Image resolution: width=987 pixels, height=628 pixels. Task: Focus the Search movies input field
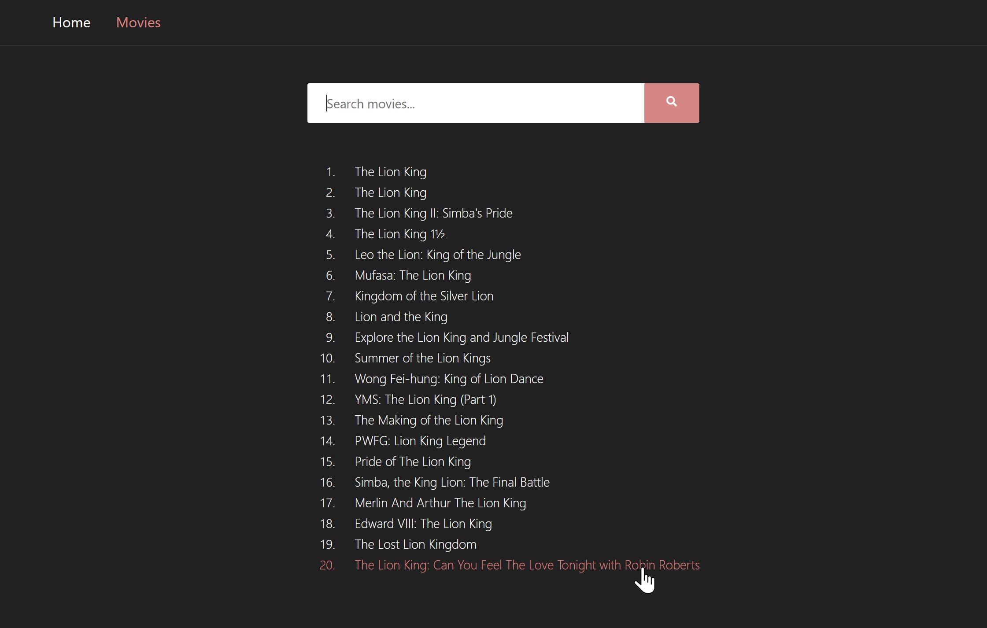pos(476,103)
